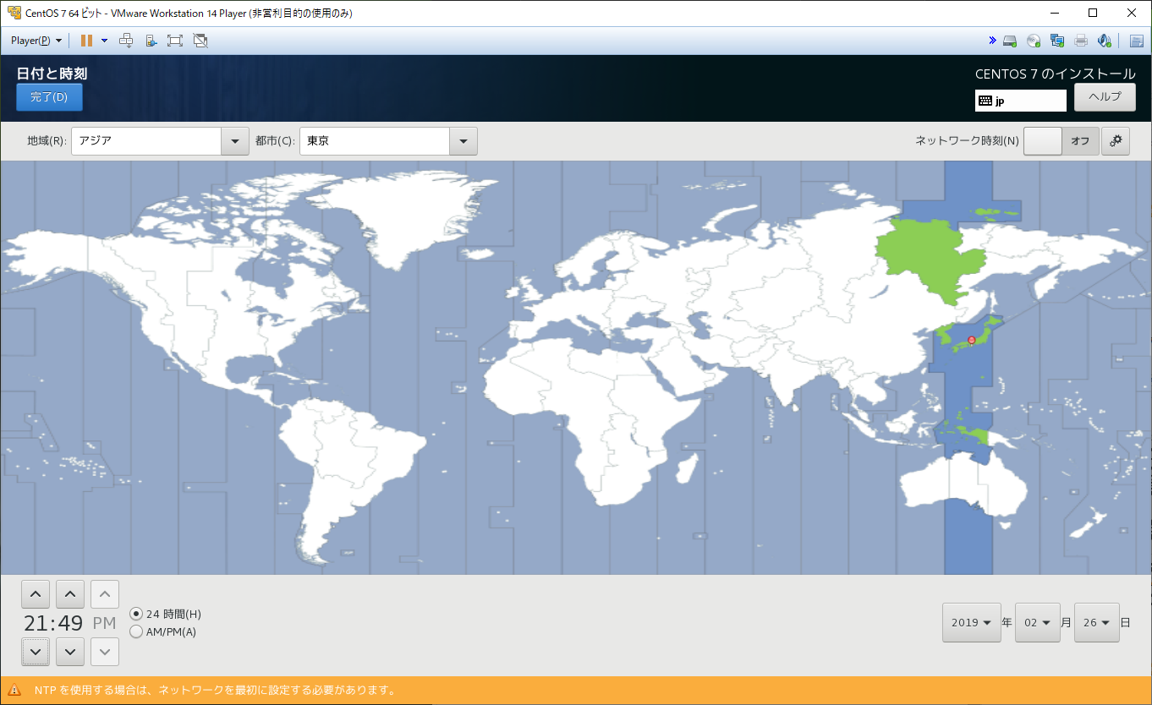Increase the hour with the up arrow

[35, 594]
